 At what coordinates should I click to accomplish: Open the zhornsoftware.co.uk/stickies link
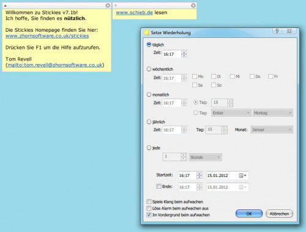pyautogui.click(x=47, y=36)
